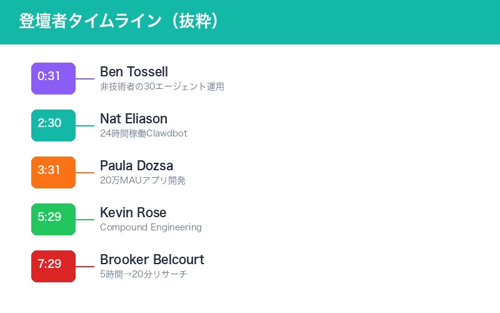Select the Compound Engineering subtitle
Screen dimensions: 500x313
[x=151, y=227]
